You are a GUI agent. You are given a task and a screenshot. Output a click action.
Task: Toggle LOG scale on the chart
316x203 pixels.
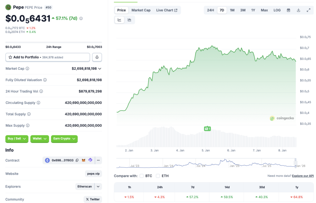click(x=277, y=10)
